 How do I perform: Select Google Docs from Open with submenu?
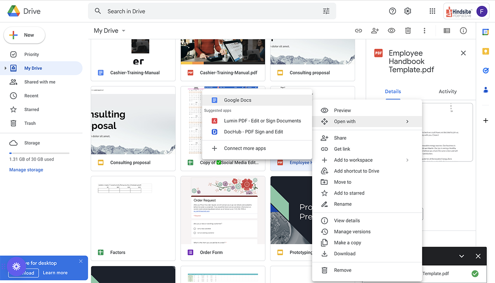(x=237, y=100)
